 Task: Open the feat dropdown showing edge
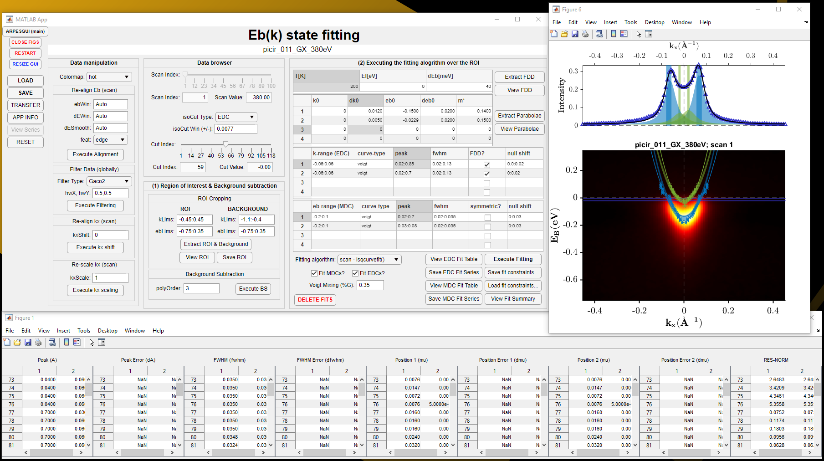pos(111,140)
